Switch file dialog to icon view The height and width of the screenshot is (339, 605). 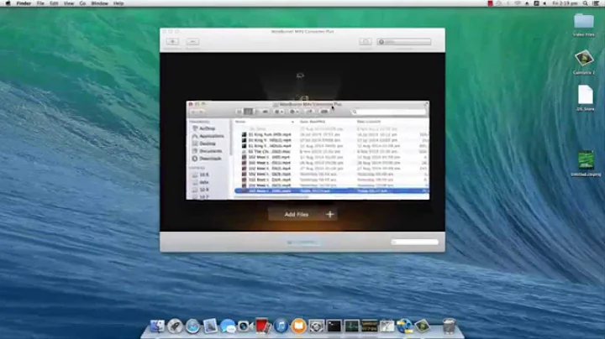(239, 112)
